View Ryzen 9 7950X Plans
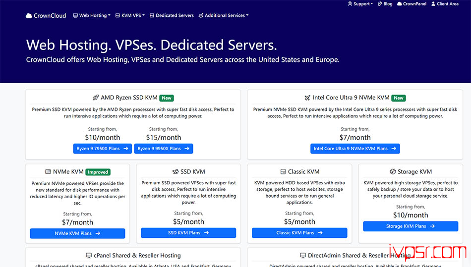 [103, 149]
